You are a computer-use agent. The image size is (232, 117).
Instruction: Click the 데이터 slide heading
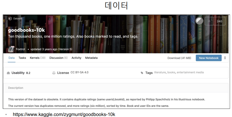pos(116,5)
